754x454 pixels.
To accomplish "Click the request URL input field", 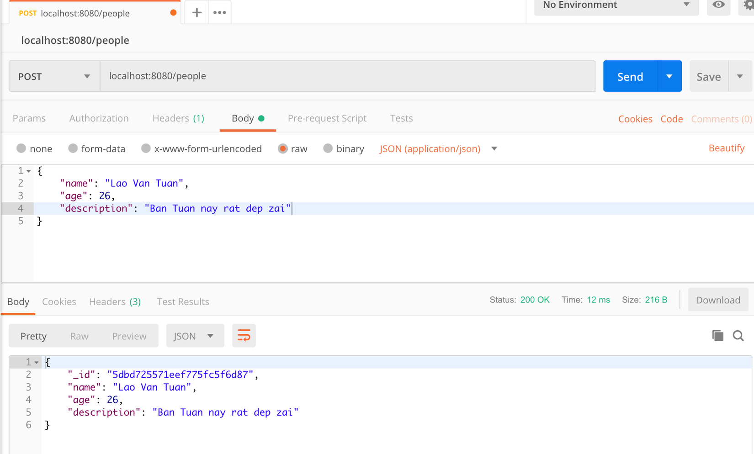I will (347, 76).
